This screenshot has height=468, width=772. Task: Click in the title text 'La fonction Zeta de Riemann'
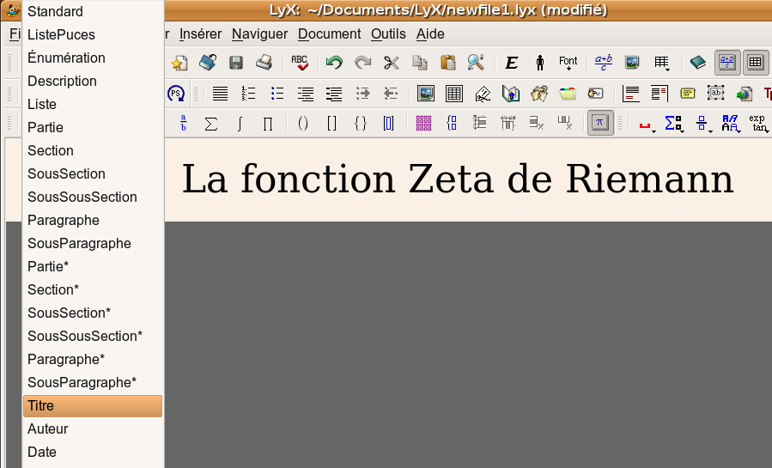point(457,179)
